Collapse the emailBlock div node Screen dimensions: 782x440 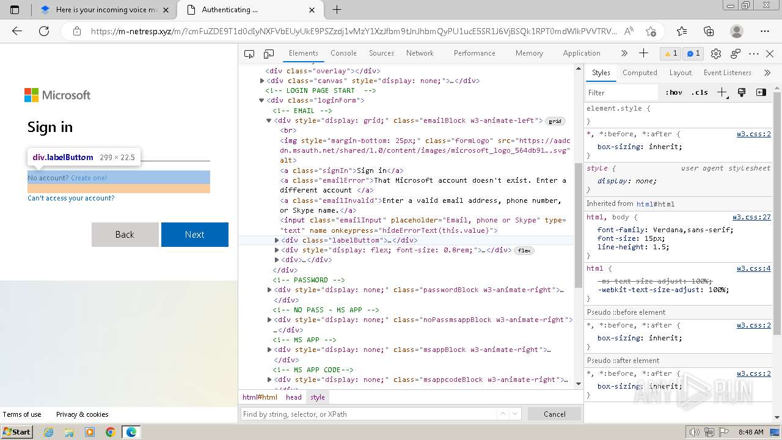pos(269,120)
